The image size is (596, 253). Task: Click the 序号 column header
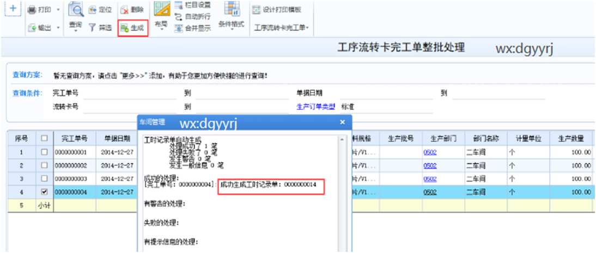(22, 139)
